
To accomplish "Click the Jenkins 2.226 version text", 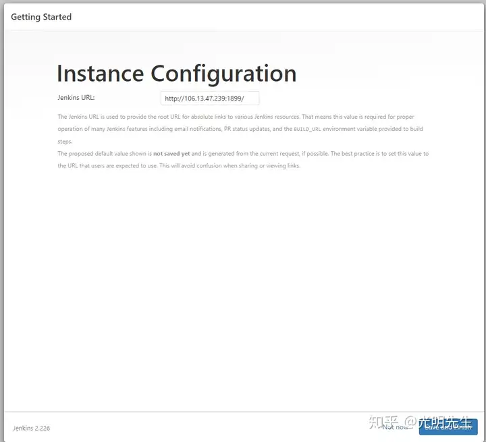I will (x=31, y=428).
